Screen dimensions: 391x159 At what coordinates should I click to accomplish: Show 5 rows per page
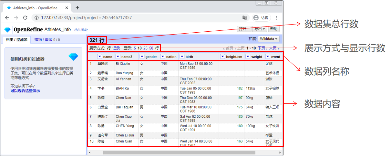click(x=135, y=48)
